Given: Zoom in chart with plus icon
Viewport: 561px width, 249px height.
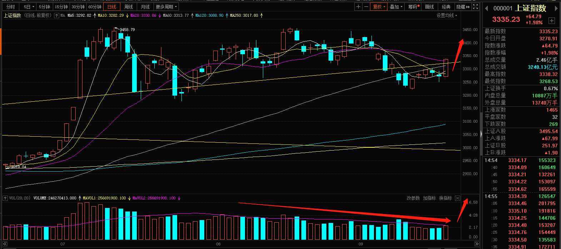Looking at the screenshot, I should (359, 7).
